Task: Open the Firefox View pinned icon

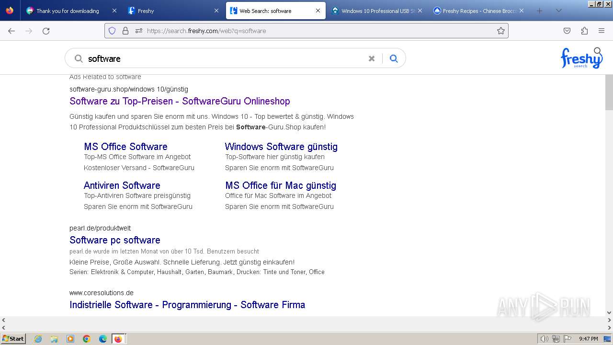Action: 10,11
